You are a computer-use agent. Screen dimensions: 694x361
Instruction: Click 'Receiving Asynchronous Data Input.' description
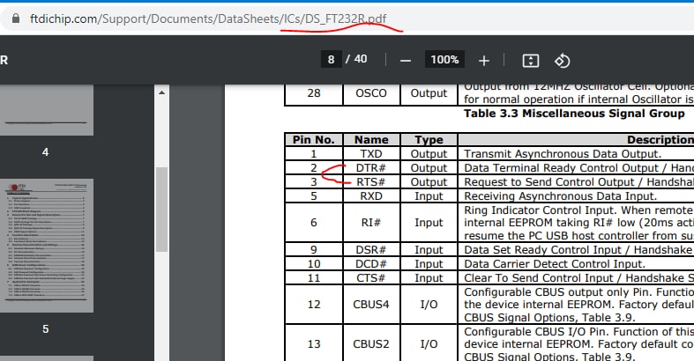click(560, 196)
